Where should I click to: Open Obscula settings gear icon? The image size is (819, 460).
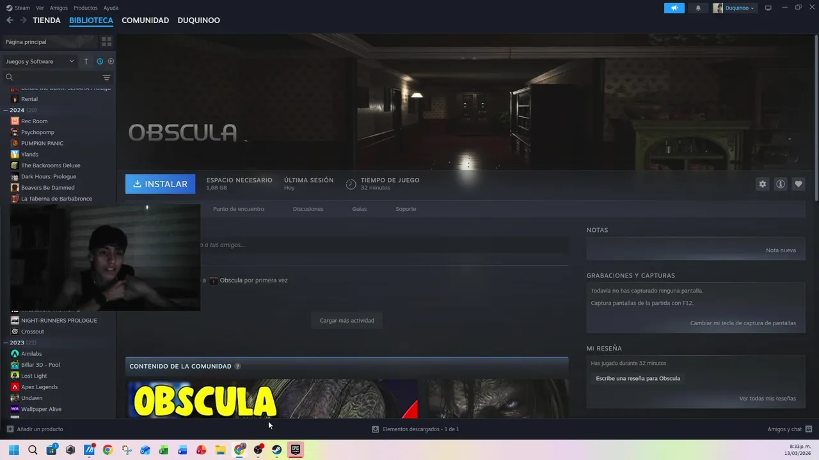[762, 184]
